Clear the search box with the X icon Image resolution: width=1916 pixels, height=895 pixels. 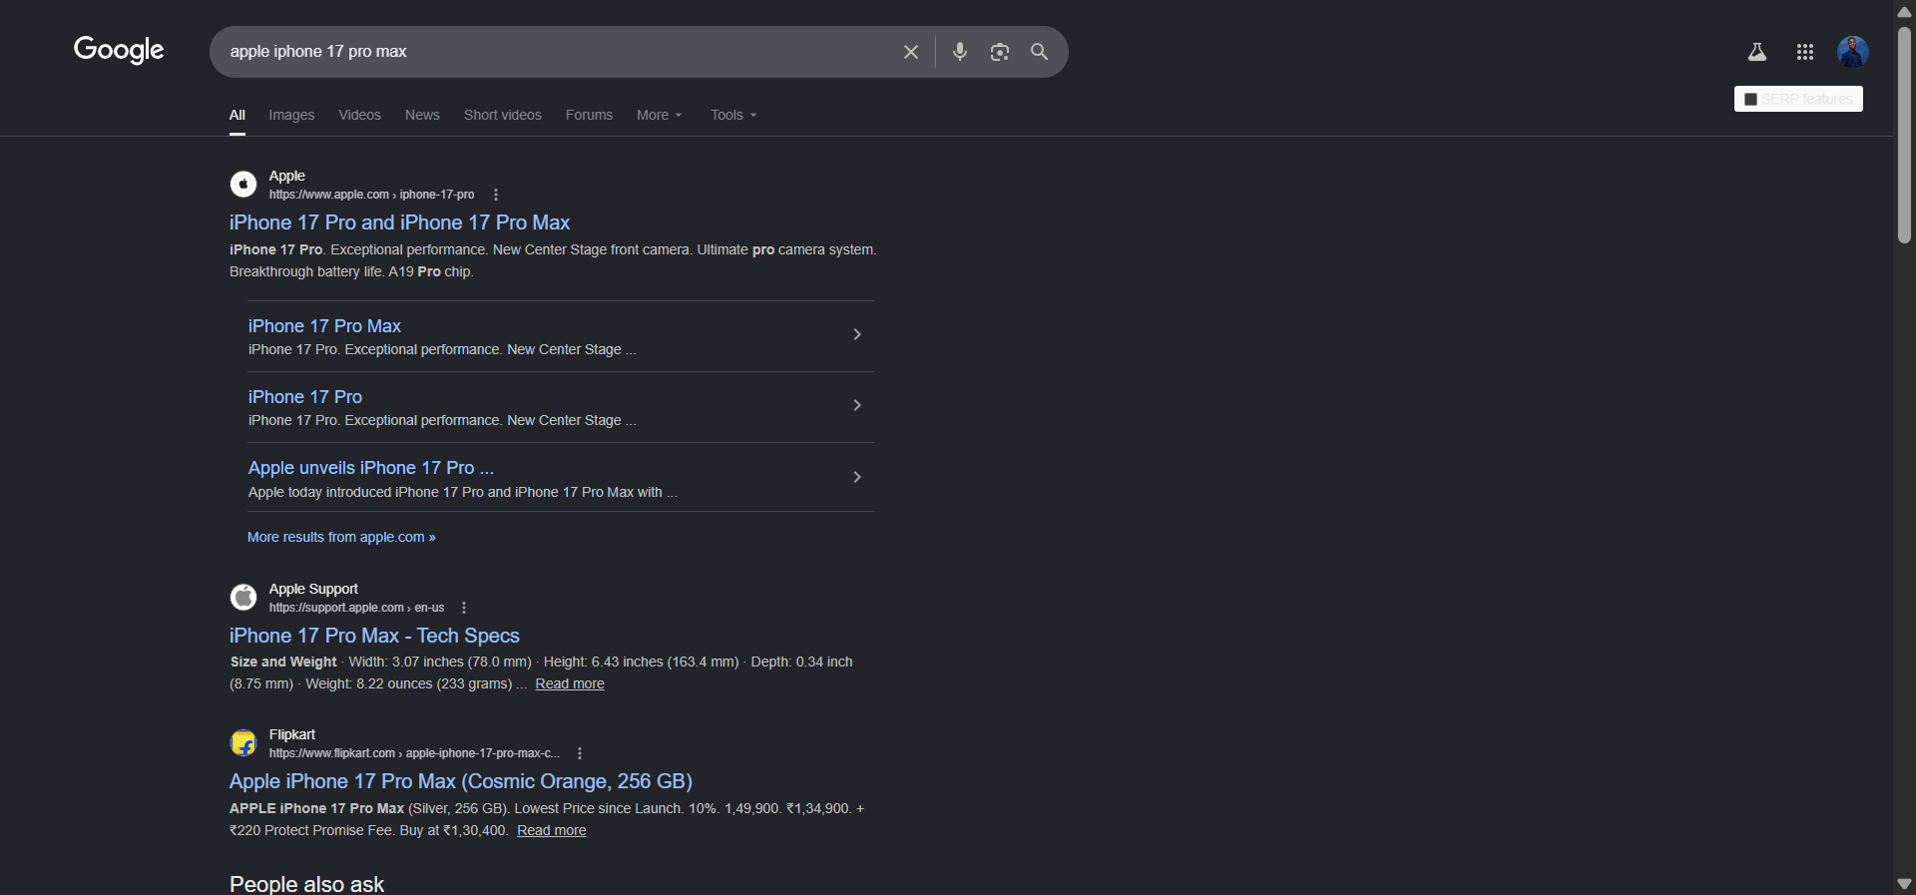point(910,52)
